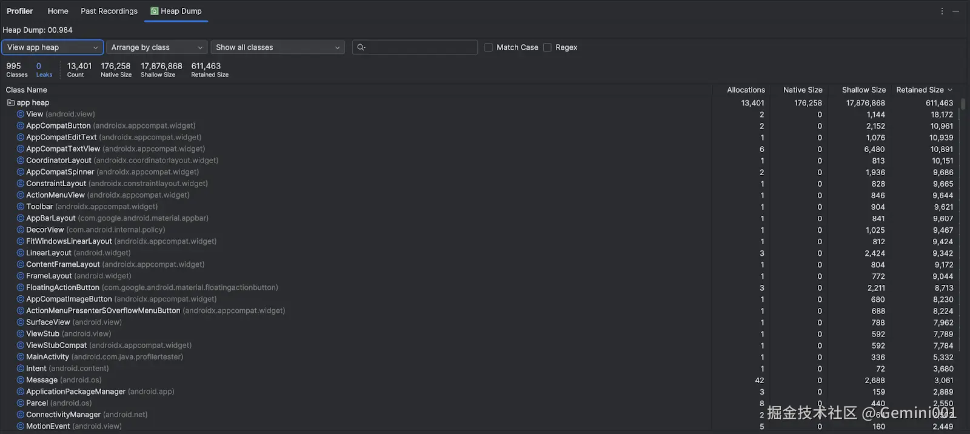The height and width of the screenshot is (434, 970).
Task: Open the Arrange by class dropdown
Action: pos(157,47)
